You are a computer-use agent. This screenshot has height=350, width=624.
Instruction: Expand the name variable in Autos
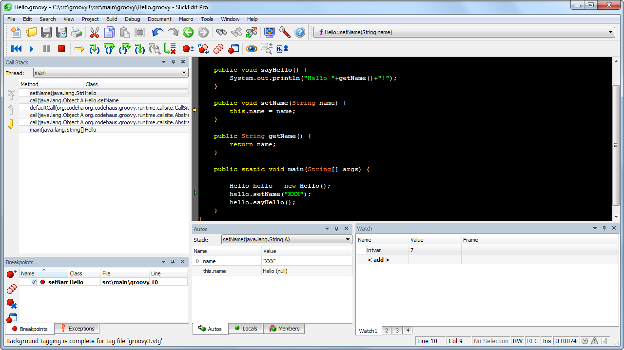tap(197, 261)
